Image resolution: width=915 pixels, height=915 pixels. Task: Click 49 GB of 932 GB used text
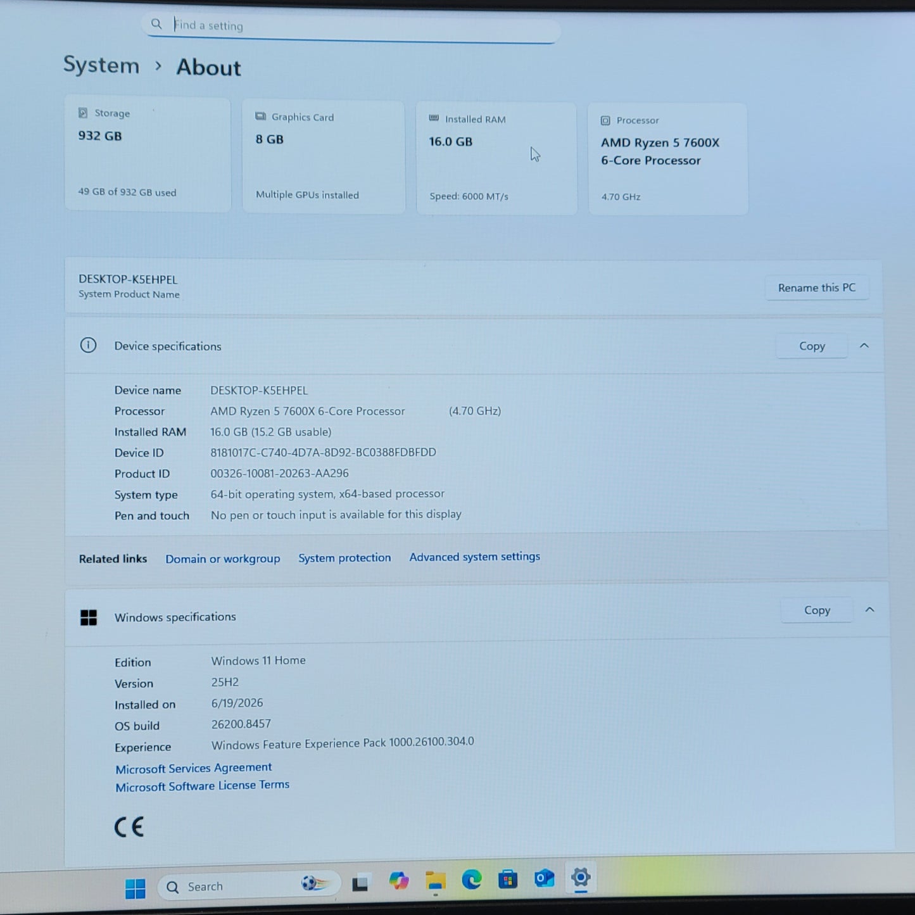tap(127, 192)
